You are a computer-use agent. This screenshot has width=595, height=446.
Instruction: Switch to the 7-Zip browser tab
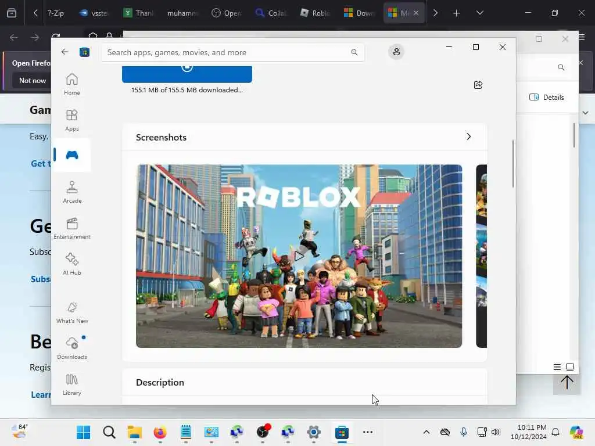tap(55, 13)
